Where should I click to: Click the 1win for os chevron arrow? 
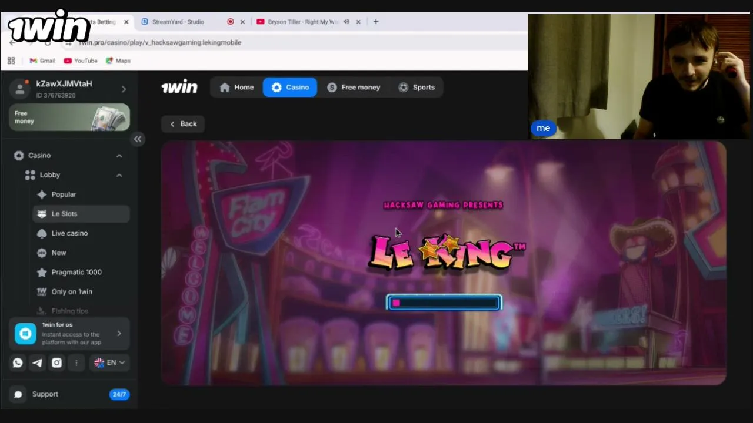tap(119, 334)
